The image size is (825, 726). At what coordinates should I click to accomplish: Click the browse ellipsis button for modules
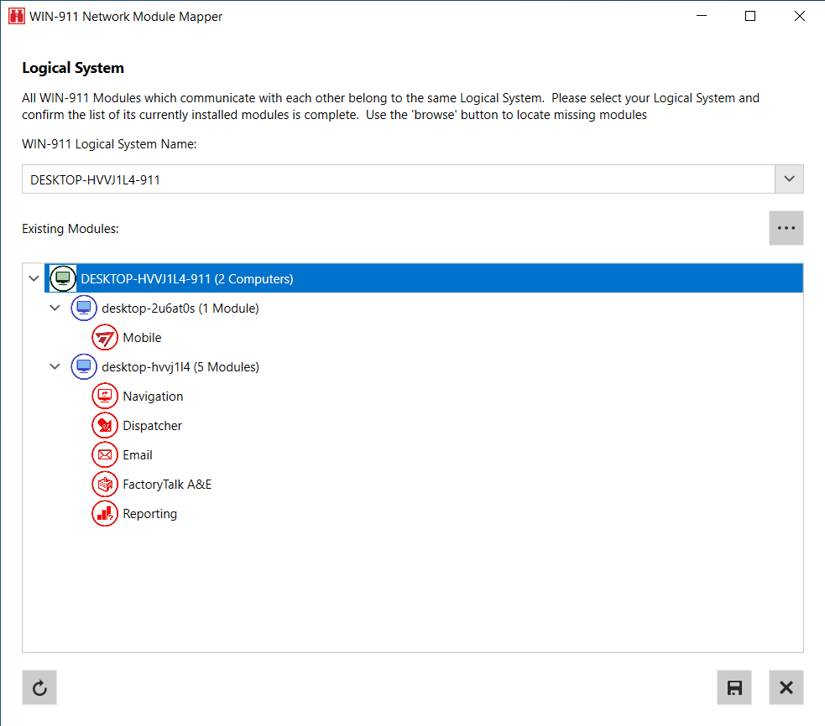pos(786,227)
